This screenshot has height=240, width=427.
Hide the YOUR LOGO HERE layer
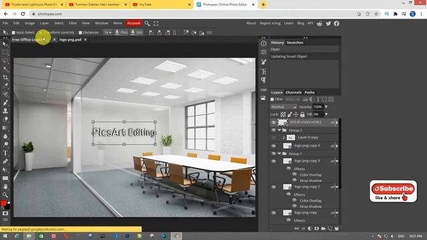pos(274,123)
